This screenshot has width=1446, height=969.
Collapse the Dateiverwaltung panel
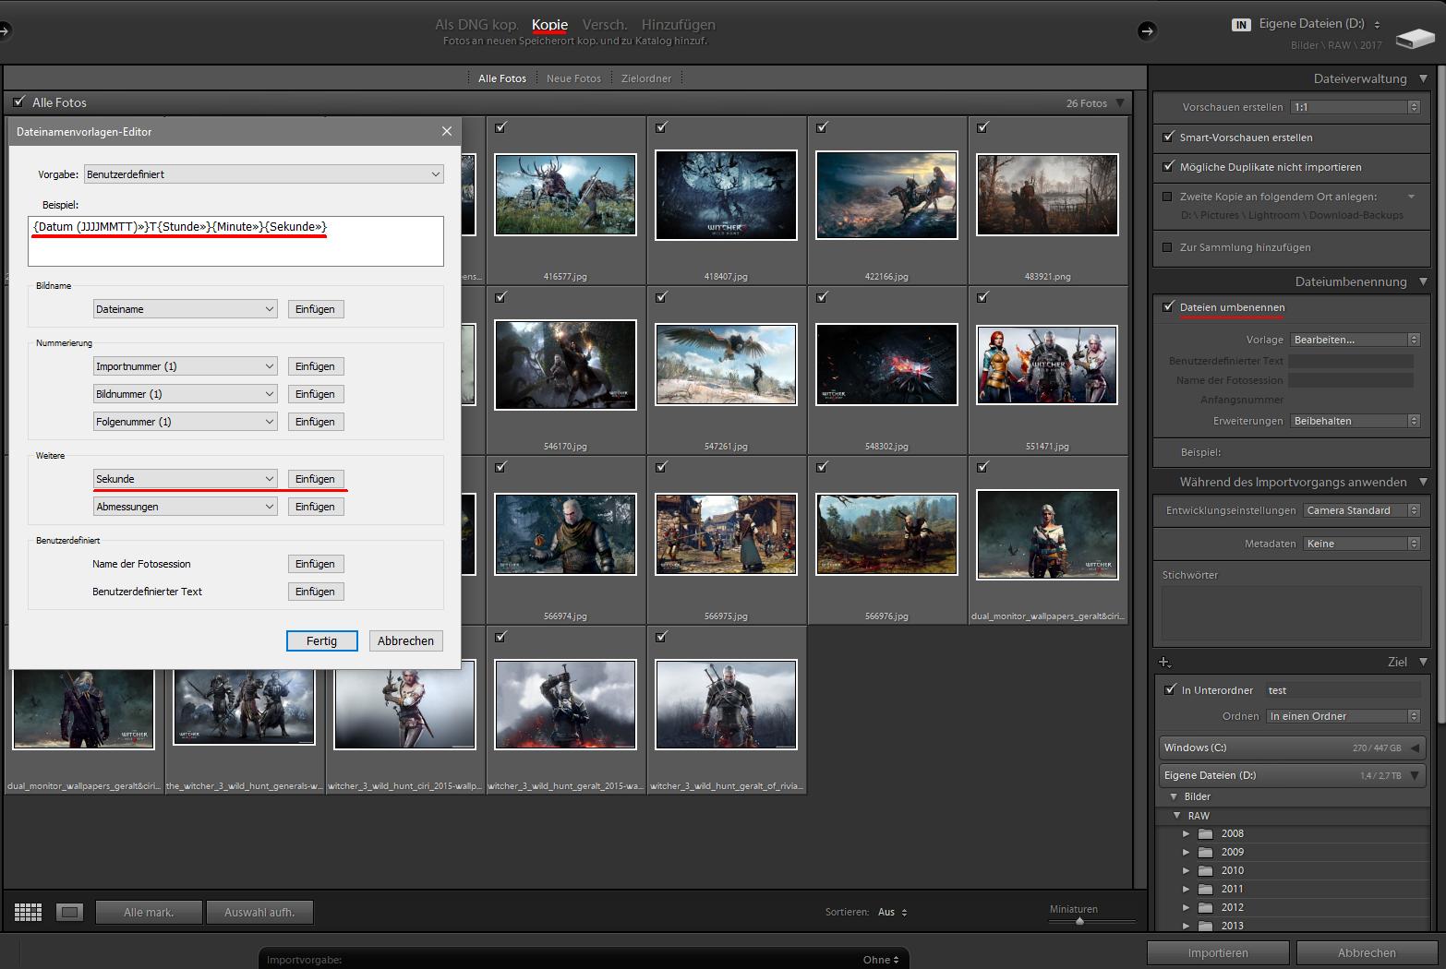click(x=1423, y=78)
